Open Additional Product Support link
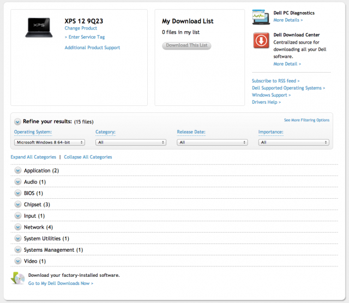The height and width of the screenshot is (303, 349). pos(92,47)
